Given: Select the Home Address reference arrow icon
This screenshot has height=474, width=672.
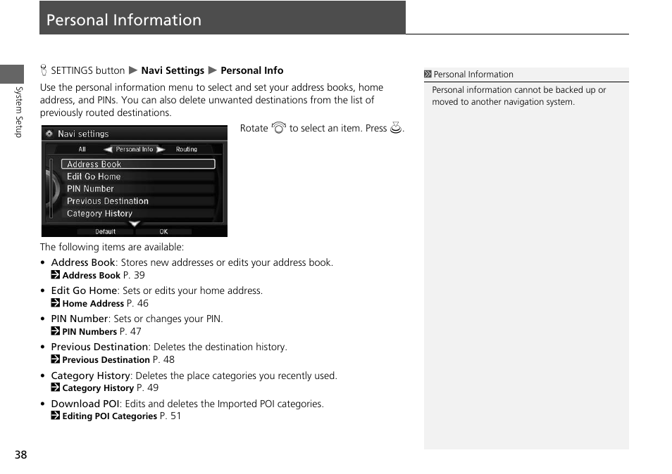Looking at the screenshot, I should (x=54, y=303).
